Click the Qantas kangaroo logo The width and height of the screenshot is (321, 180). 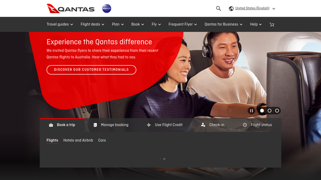tap(70, 8)
